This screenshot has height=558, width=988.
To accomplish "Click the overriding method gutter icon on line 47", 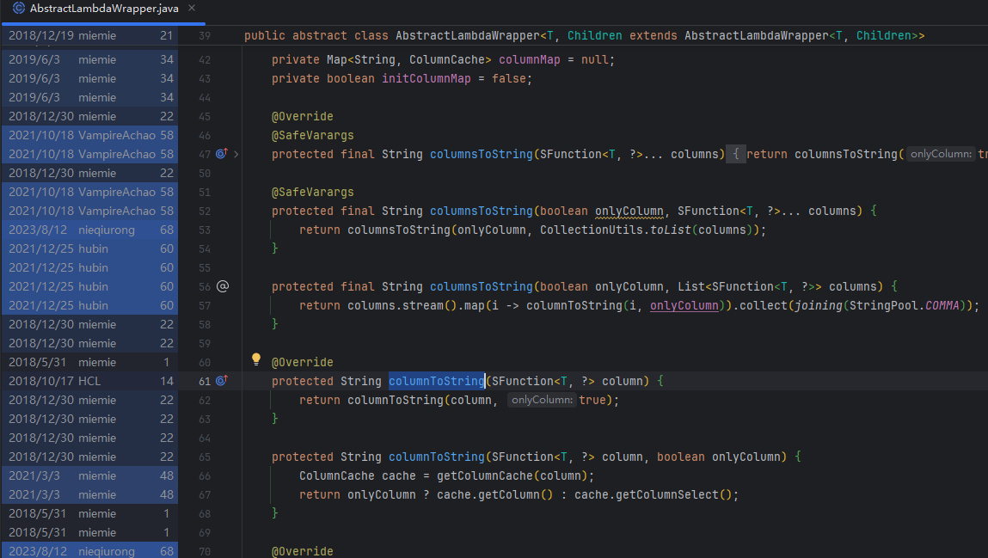I will click(222, 154).
